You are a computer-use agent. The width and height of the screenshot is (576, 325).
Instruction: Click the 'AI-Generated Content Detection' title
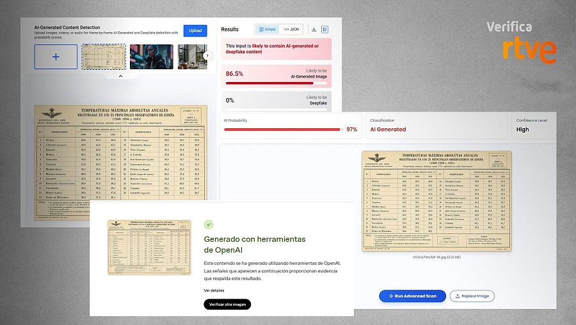67,27
